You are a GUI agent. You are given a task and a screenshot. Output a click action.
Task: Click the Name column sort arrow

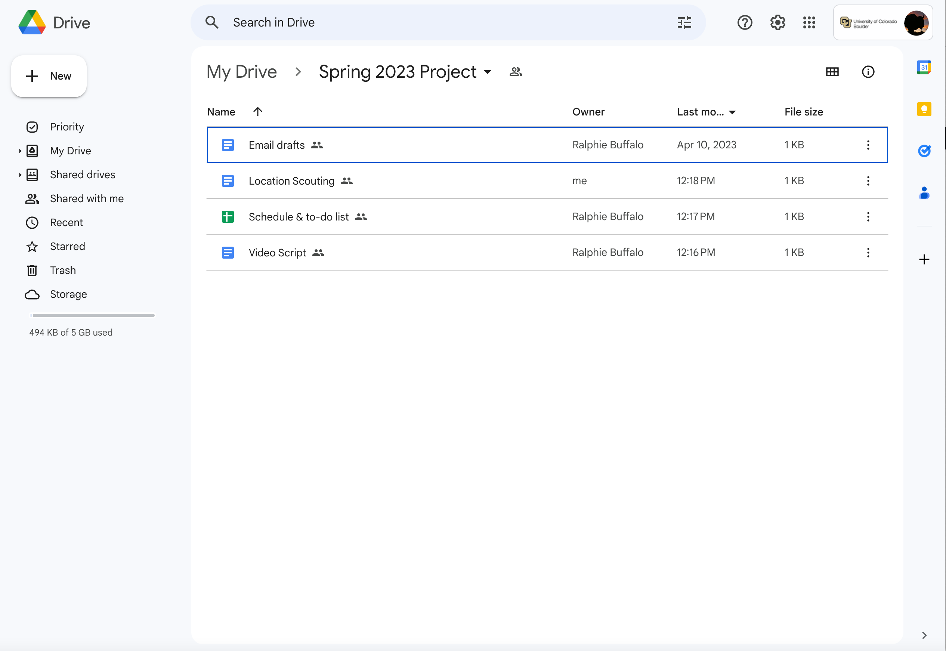coord(257,111)
